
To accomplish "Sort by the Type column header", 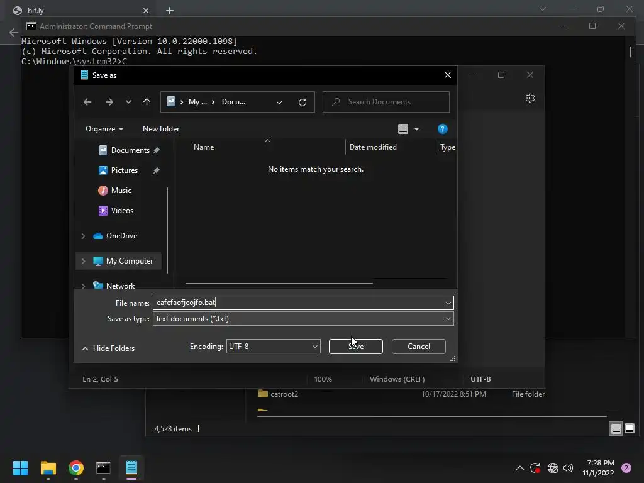I will (x=447, y=147).
